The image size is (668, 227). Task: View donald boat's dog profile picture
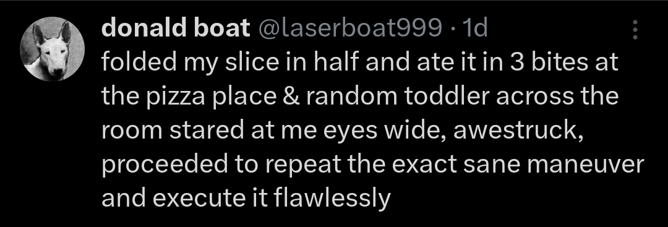coord(53,49)
